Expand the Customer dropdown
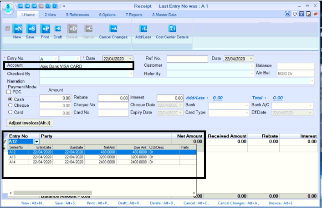 pyautogui.click(x=252, y=66)
